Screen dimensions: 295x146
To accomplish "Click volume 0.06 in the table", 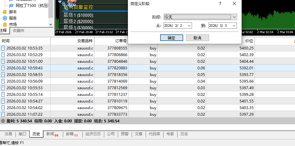I will pos(201,68).
